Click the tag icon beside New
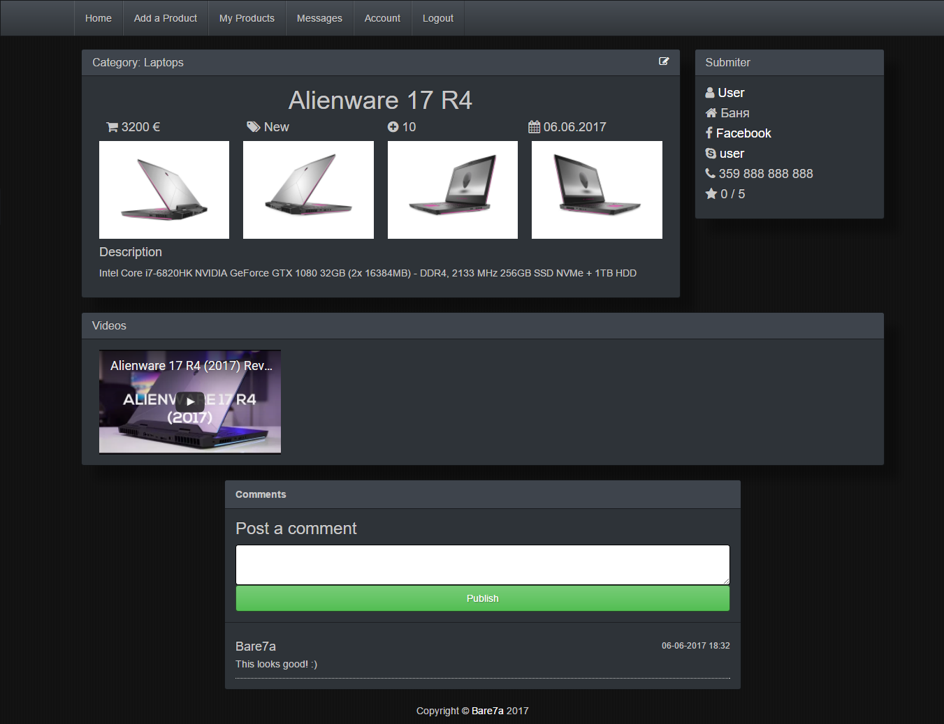Image resolution: width=944 pixels, height=724 pixels. pyautogui.click(x=254, y=127)
